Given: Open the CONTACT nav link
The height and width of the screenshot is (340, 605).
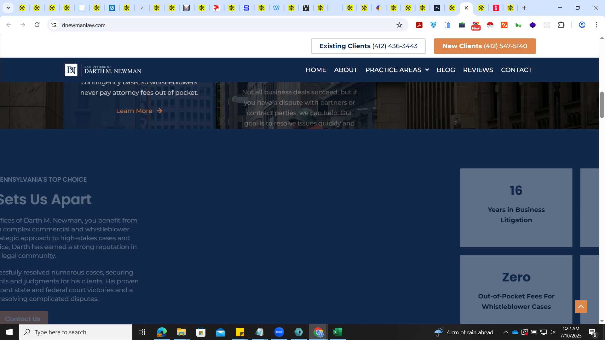Looking at the screenshot, I should 516,70.
